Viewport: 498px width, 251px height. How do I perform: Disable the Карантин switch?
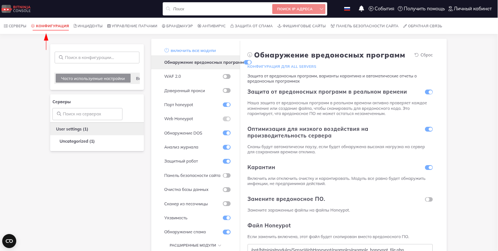click(x=429, y=167)
